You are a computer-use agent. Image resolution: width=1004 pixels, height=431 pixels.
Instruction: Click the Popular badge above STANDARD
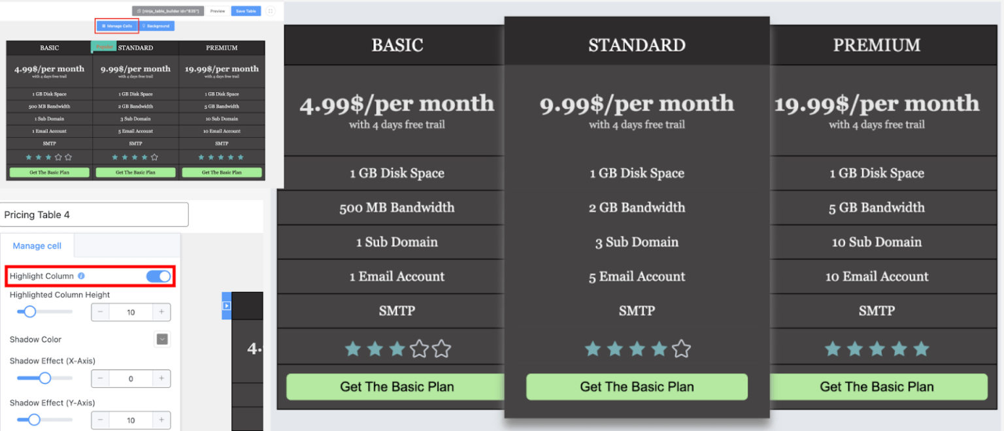[103, 47]
